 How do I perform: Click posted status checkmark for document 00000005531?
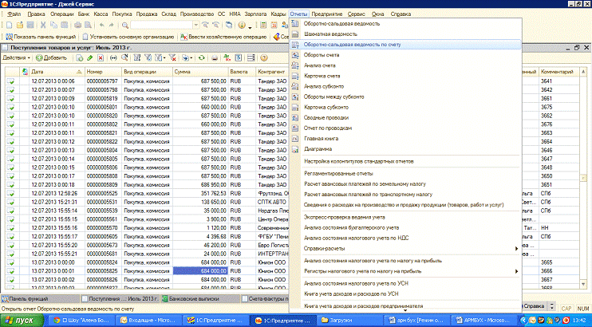click(x=13, y=202)
